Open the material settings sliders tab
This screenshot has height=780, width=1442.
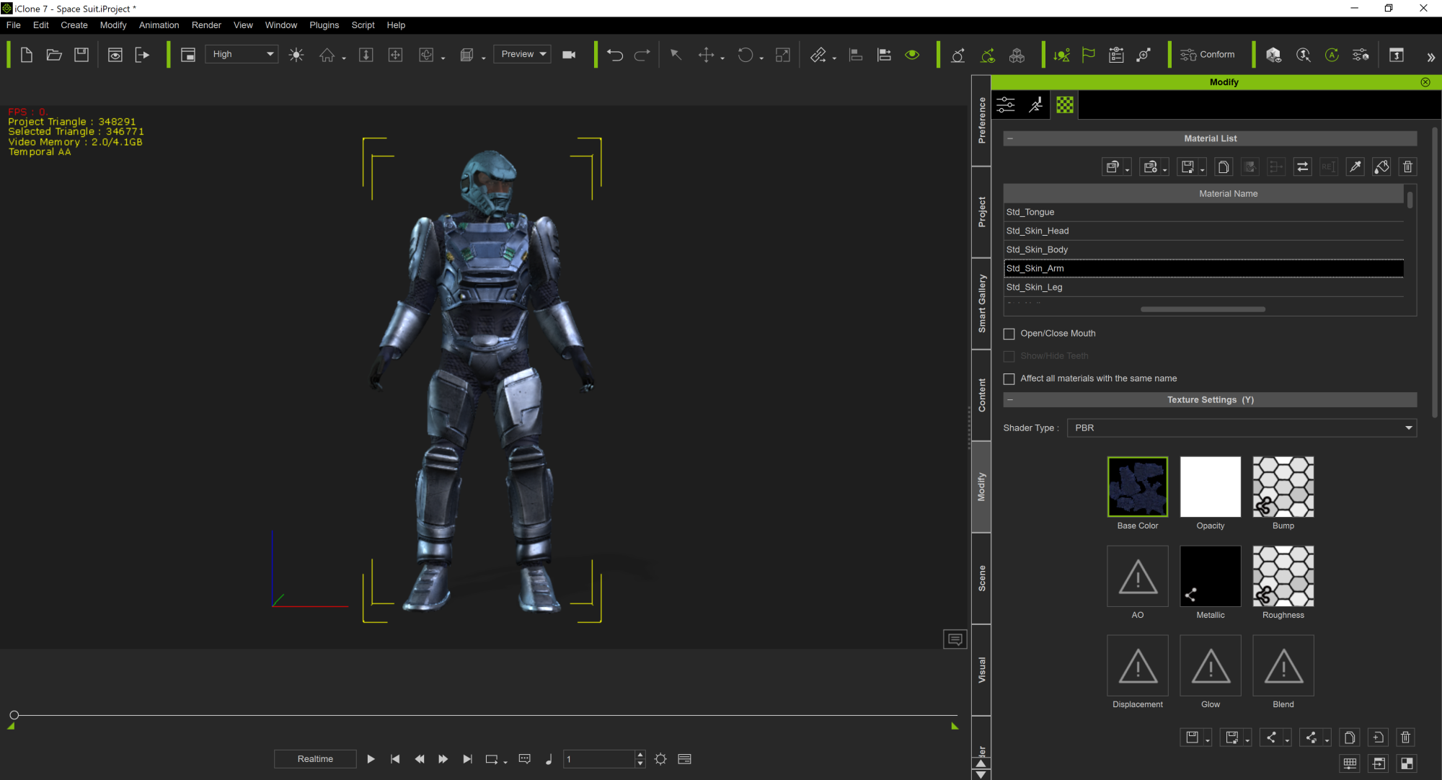pos(1006,105)
